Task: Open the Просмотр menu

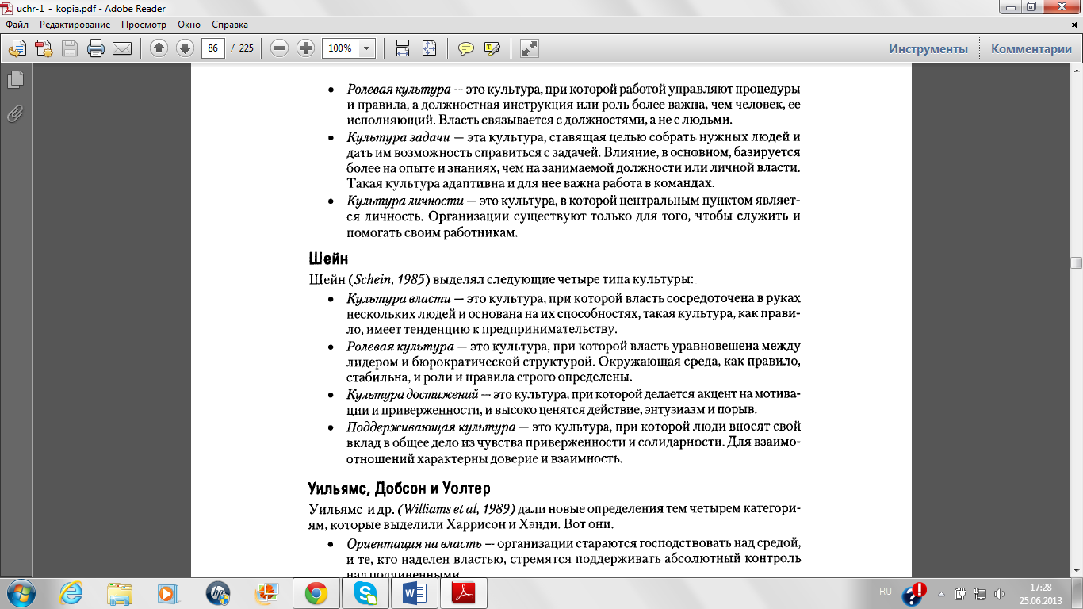Action: coord(144,25)
